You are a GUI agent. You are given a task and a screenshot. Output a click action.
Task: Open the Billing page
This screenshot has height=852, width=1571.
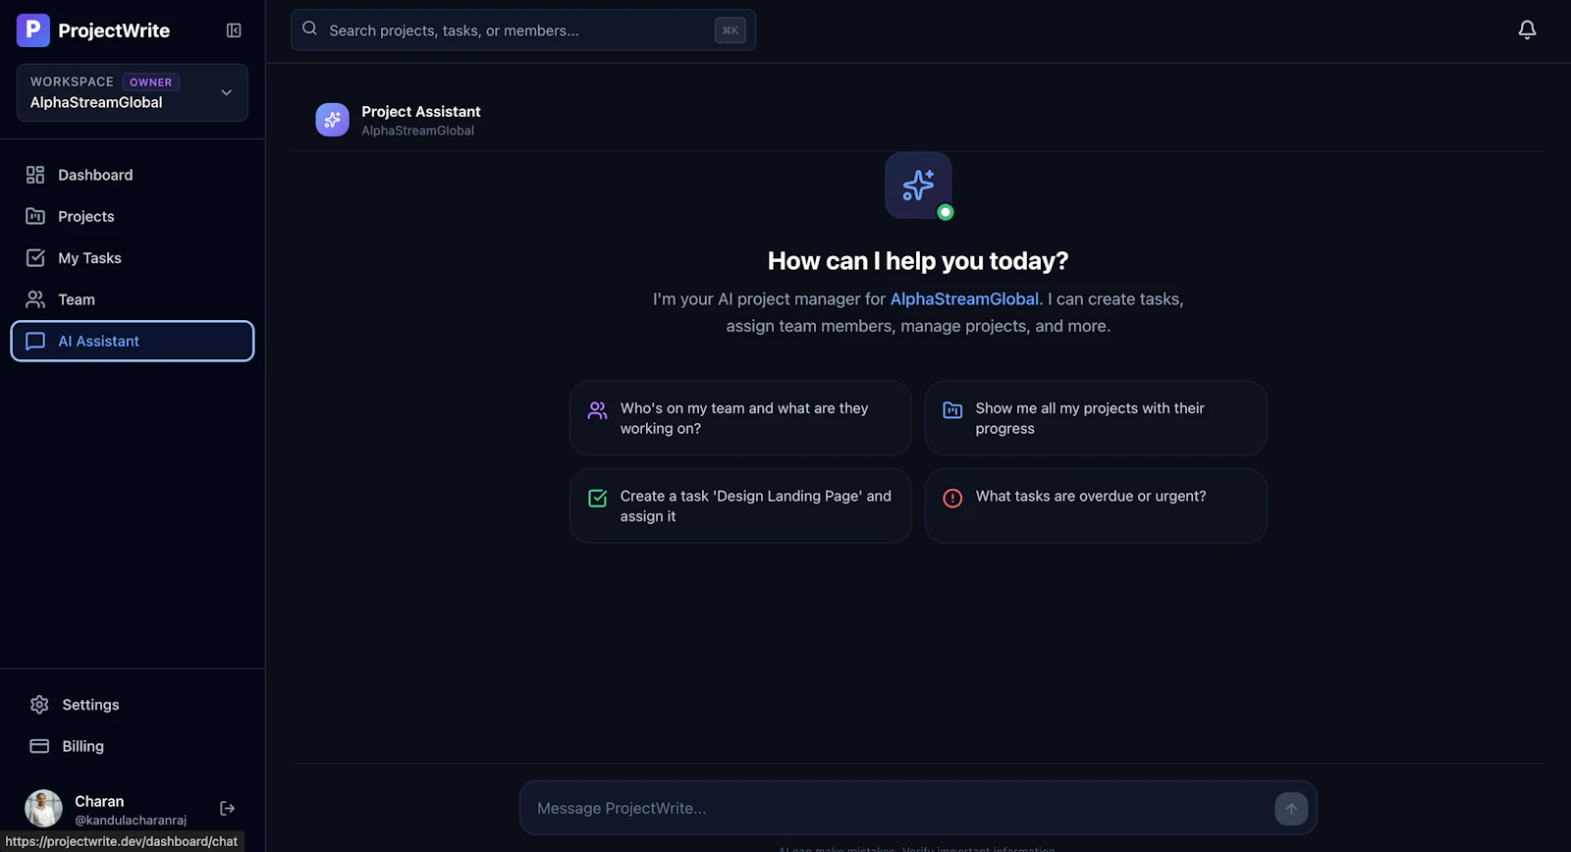133,746
